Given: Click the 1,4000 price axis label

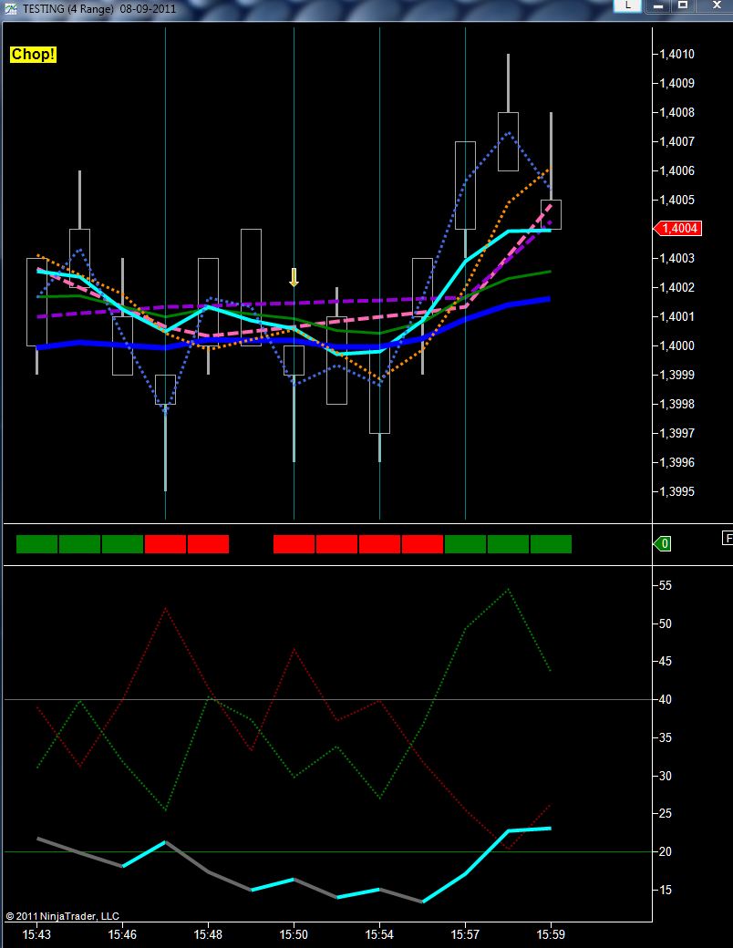Looking at the screenshot, I should 676,345.
